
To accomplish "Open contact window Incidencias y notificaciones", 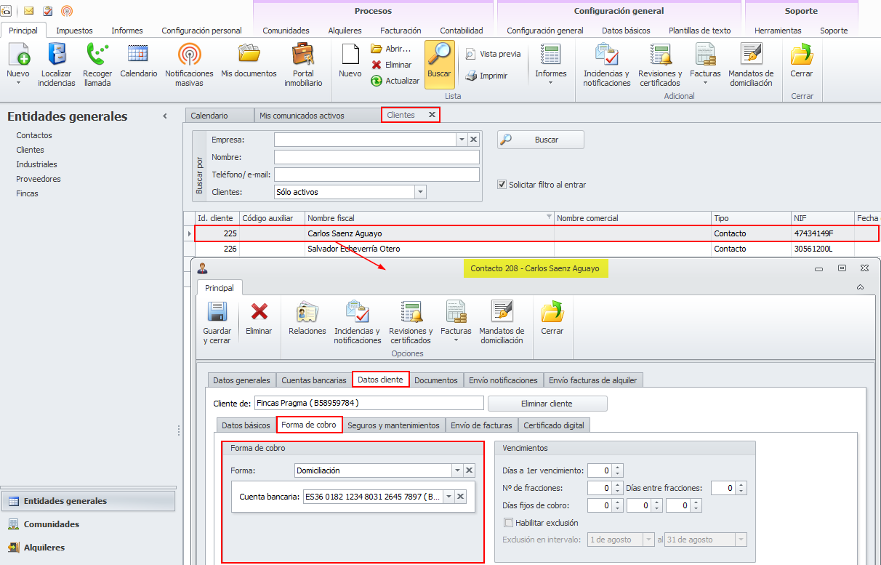I will [358, 323].
